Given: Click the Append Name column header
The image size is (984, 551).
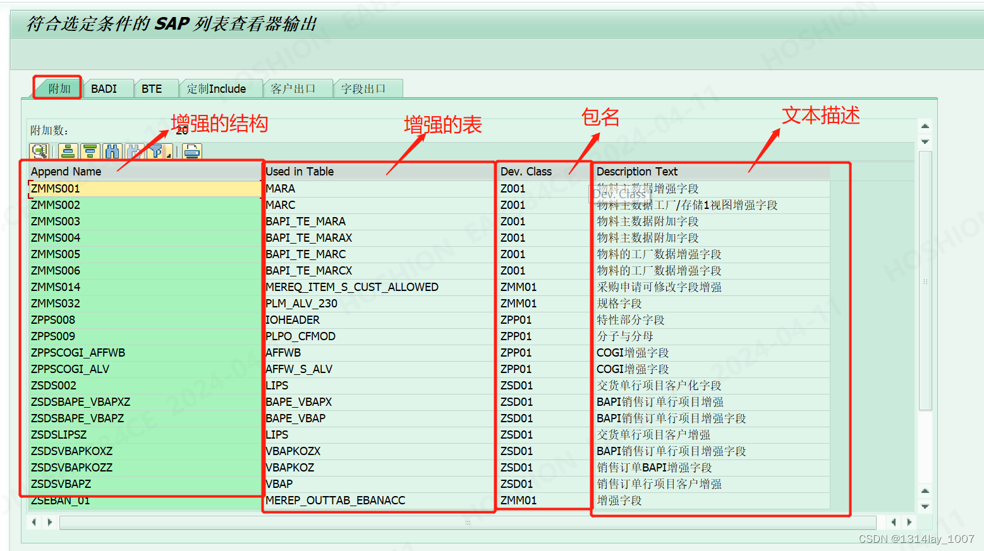Looking at the screenshot, I should 145,172.
